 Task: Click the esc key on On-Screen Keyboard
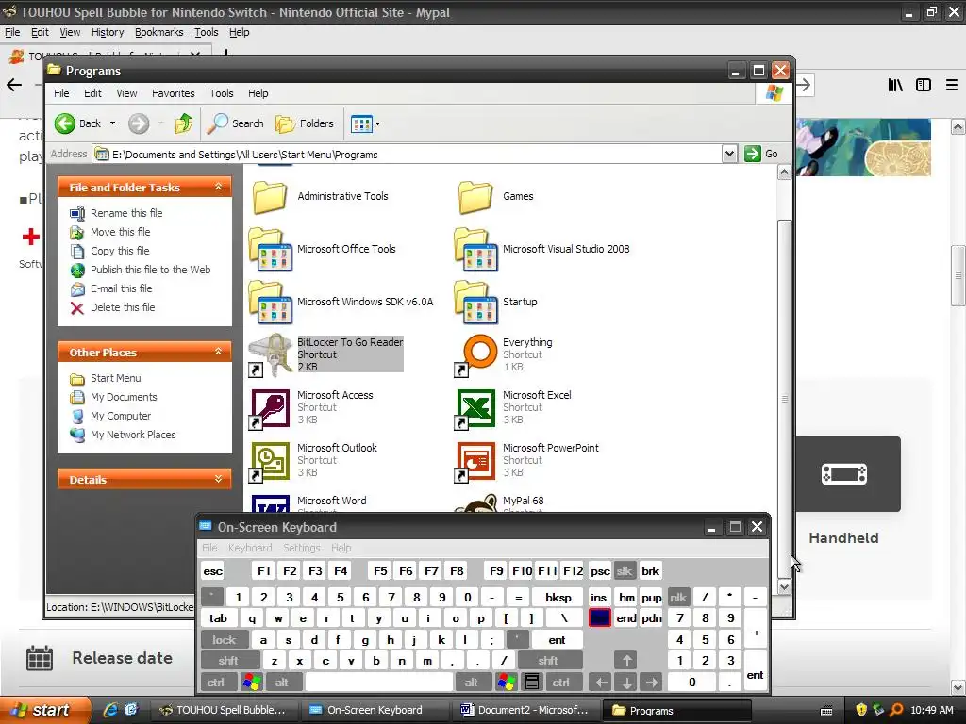(213, 570)
